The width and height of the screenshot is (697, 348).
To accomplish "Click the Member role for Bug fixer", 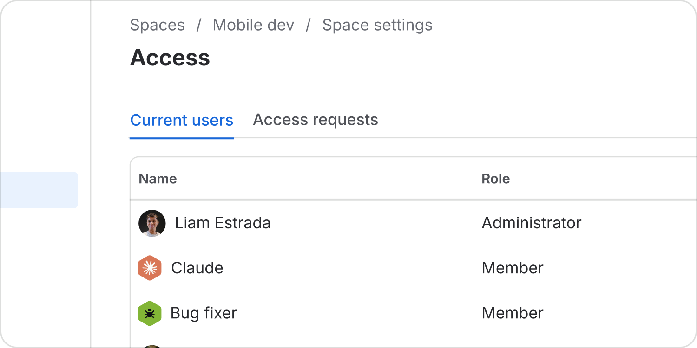I will [x=513, y=313].
